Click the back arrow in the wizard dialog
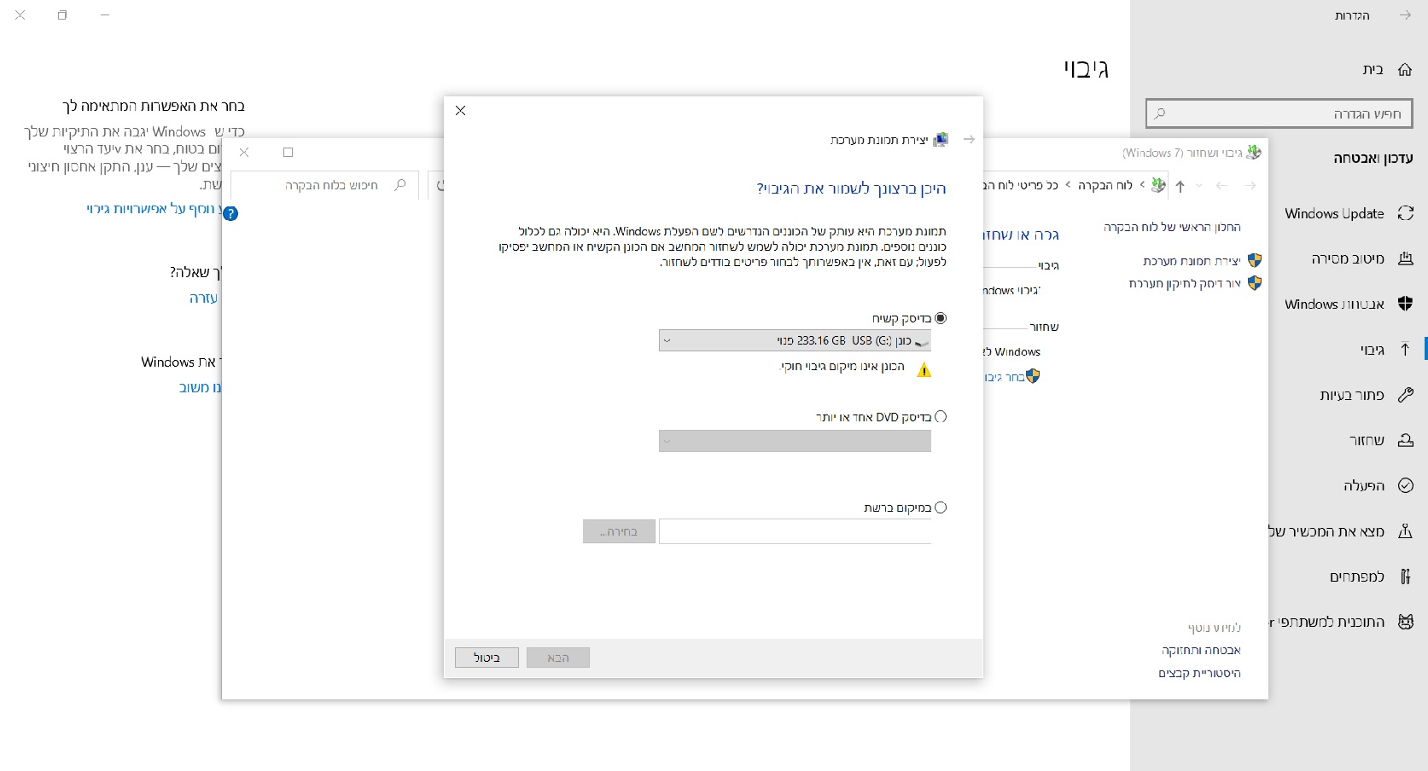Image resolution: width=1428 pixels, height=771 pixels. tap(969, 139)
